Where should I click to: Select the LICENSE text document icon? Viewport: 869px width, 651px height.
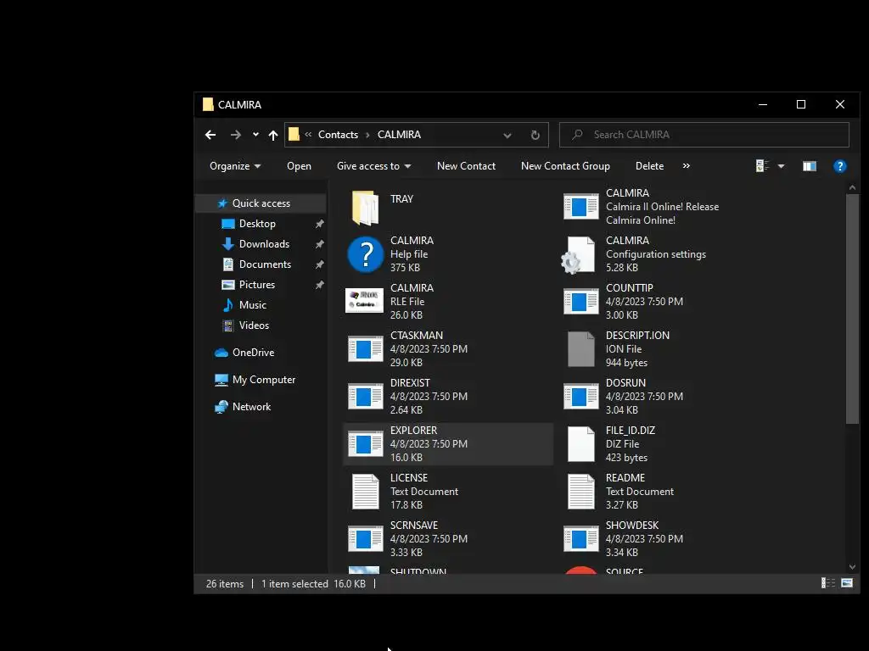click(x=365, y=492)
